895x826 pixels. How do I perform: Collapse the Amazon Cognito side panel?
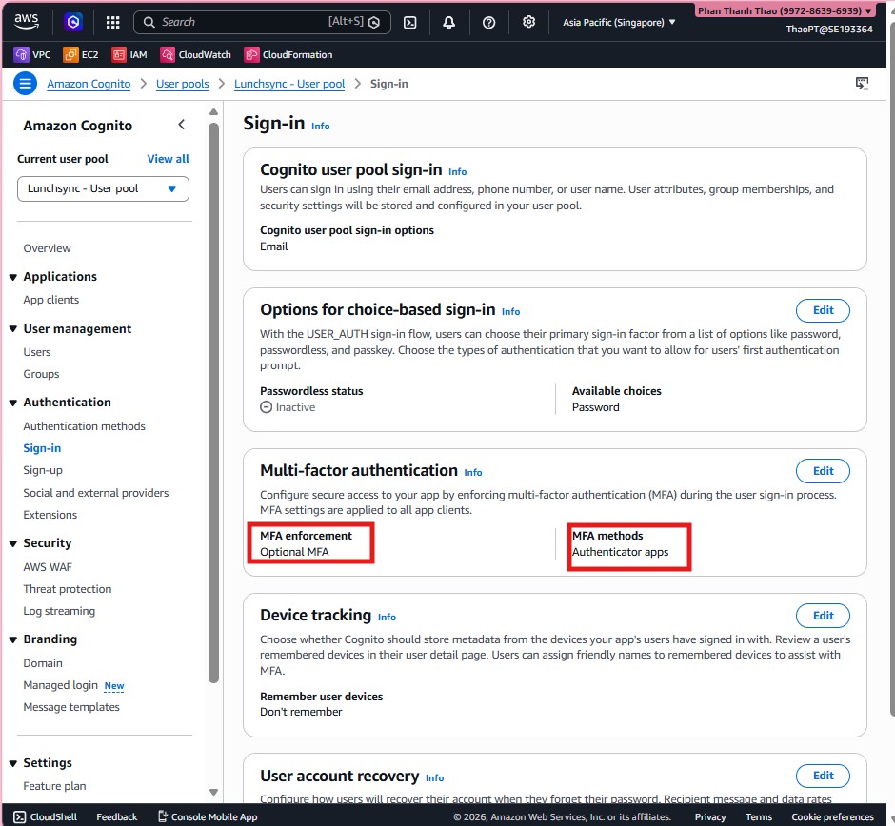pos(182,125)
